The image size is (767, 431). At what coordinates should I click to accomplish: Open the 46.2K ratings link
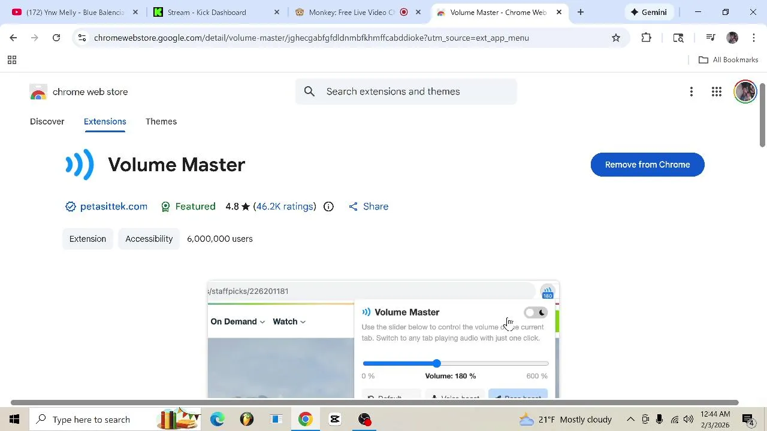285,207
